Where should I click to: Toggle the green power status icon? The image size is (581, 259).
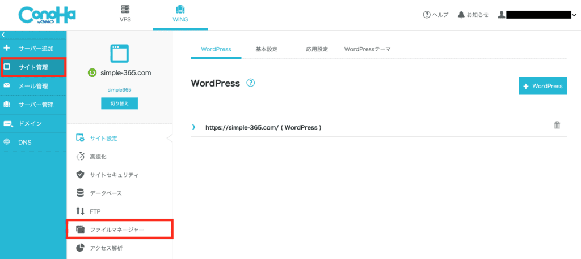[92, 73]
